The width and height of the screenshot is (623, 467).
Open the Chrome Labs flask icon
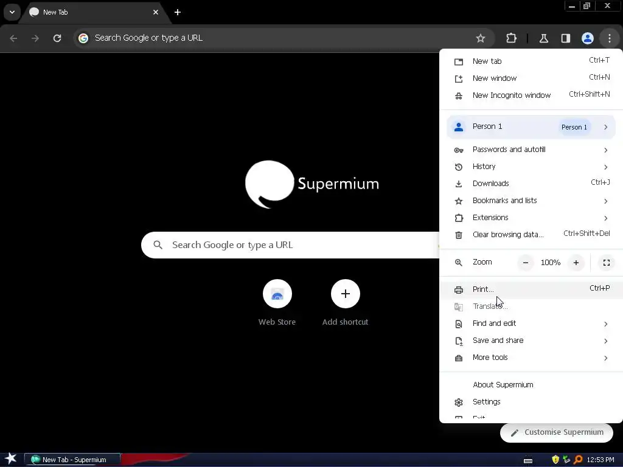[544, 38]
